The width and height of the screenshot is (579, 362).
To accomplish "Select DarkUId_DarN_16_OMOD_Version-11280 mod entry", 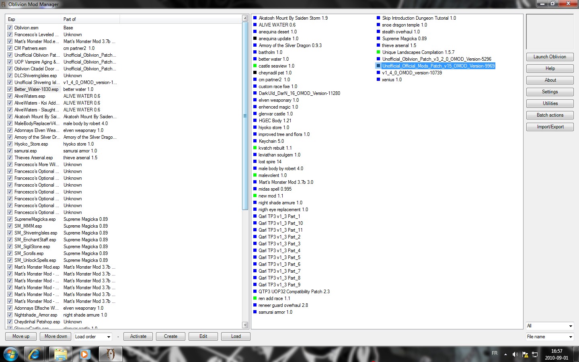I will [x=299, y=93].
